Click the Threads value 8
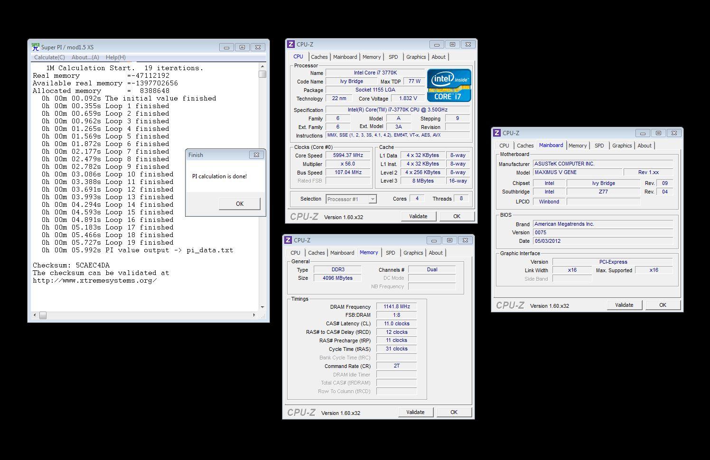The image size is (710, 460). tap(461, 199)
